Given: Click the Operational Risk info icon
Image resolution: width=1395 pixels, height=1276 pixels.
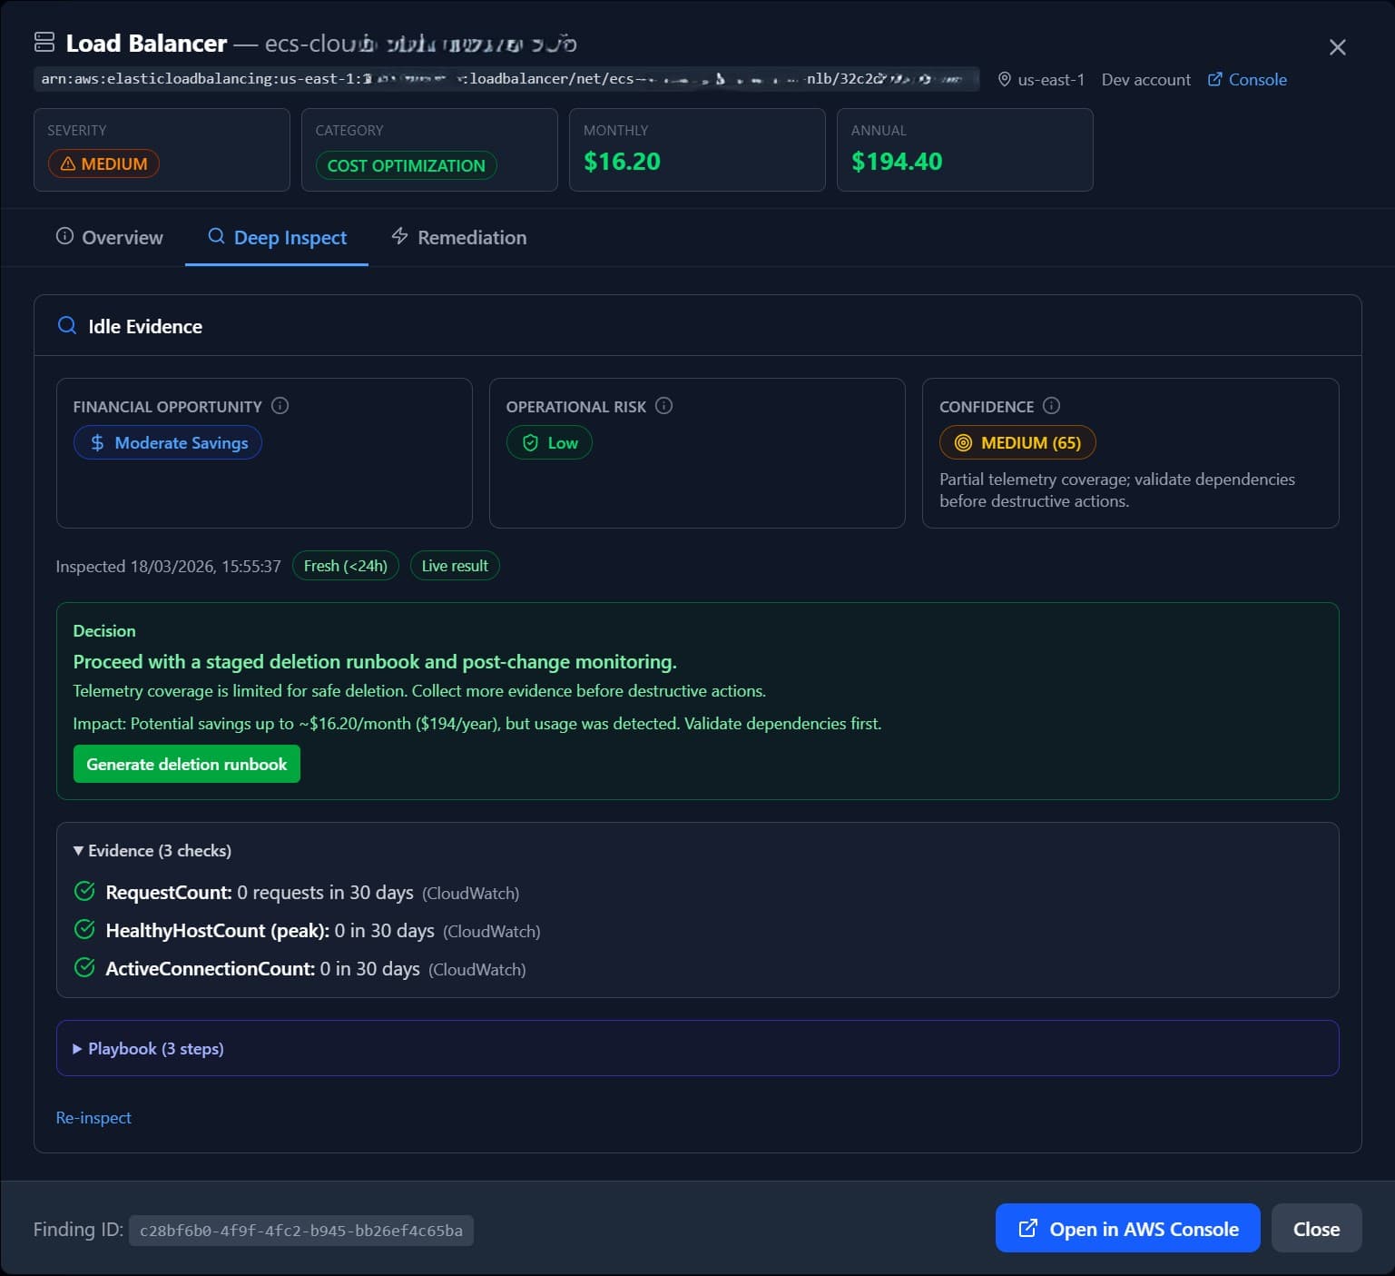Looking at the screenshot, I should point(664,406).
